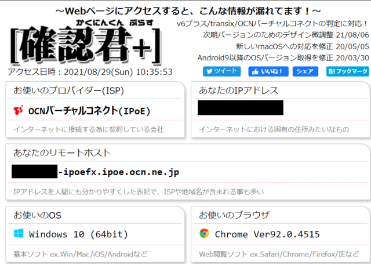Click the Chrome browser icon
Viewport: 371px width, 264px height.
[x=204, y=233]
